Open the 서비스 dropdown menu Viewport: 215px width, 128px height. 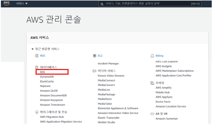point(22,4)
